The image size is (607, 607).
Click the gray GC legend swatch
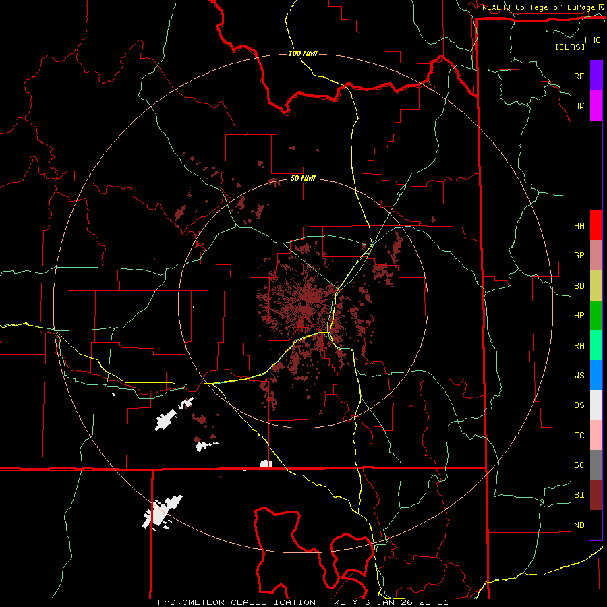pyautogui.click(x=596, y=465)
